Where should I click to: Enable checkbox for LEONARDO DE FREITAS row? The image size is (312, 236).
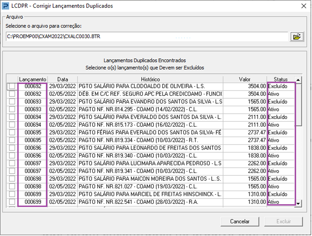click(12, 148)
